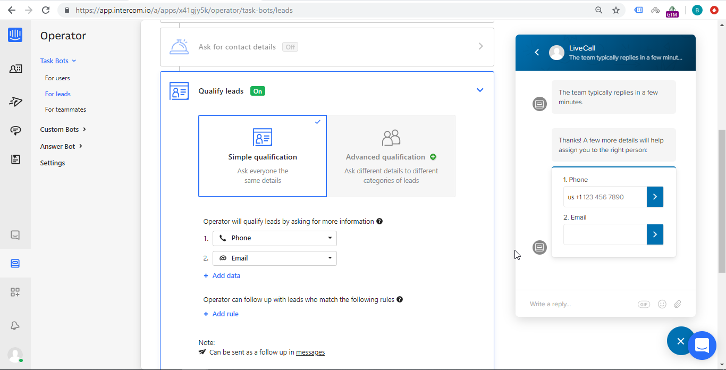Open the App Store grid icon
The image size is (726, 370).
pos(15,292)
